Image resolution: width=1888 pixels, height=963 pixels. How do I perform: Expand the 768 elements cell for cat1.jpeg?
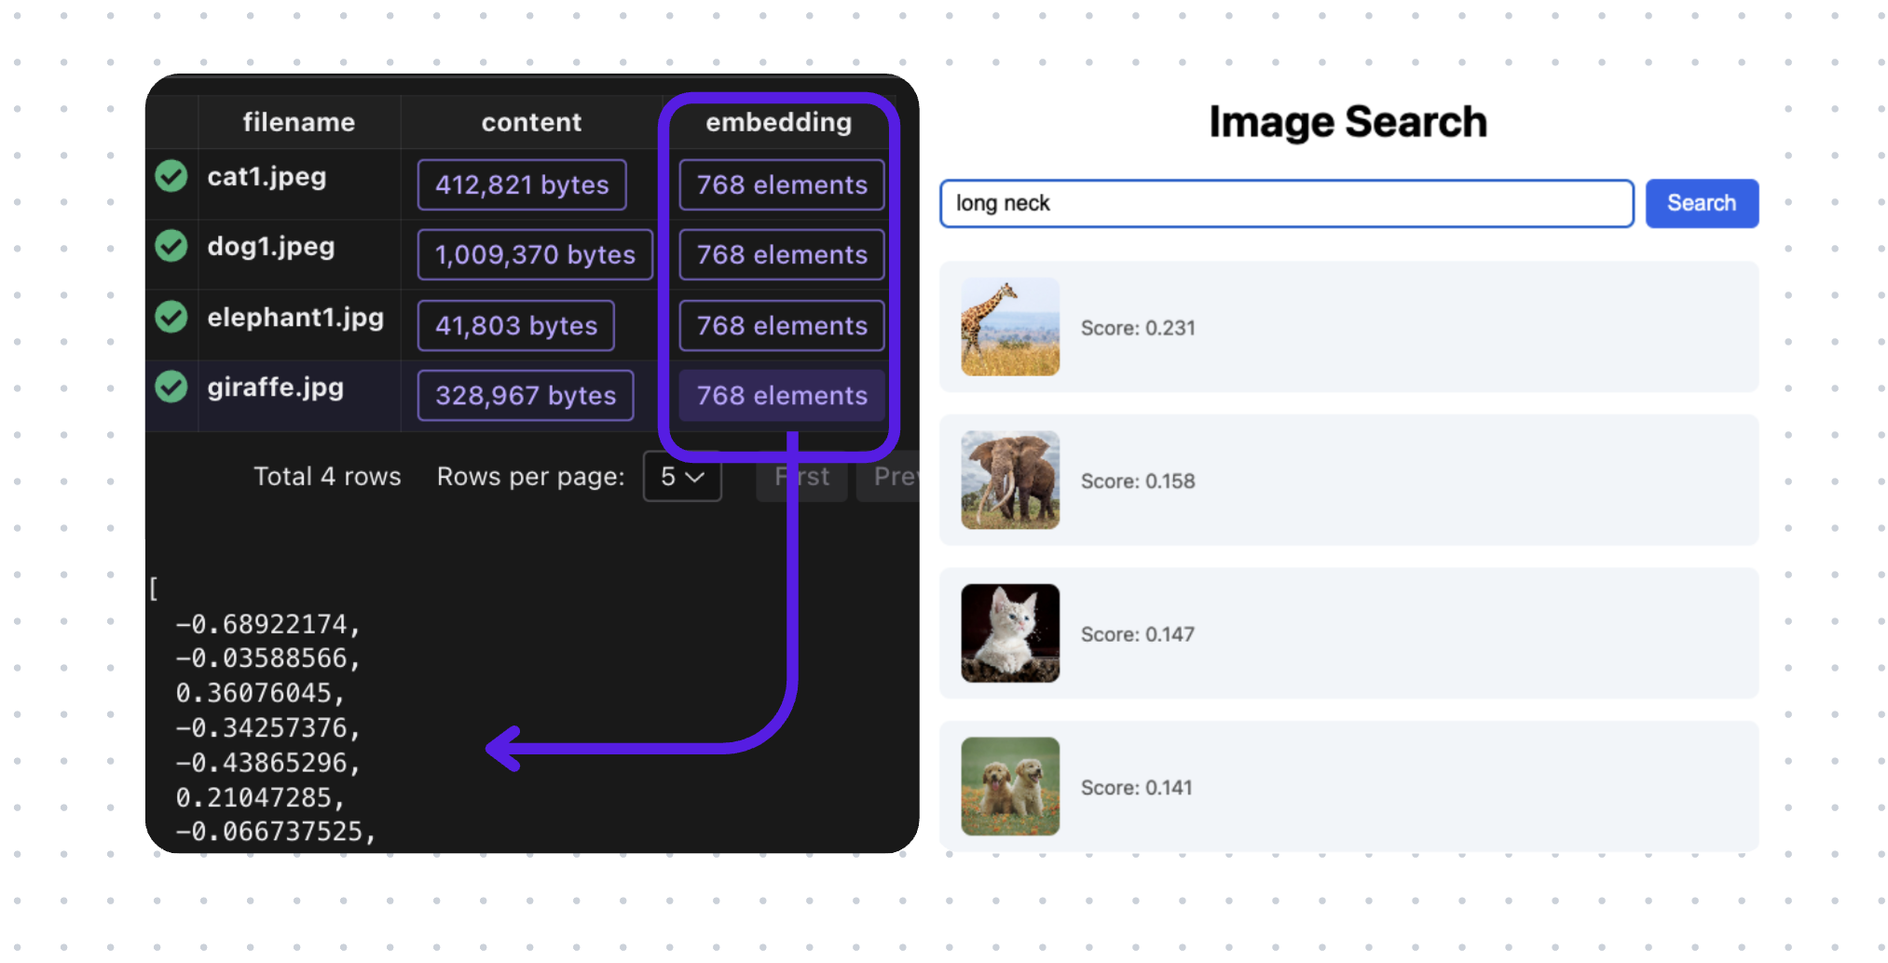click(782, 185)
